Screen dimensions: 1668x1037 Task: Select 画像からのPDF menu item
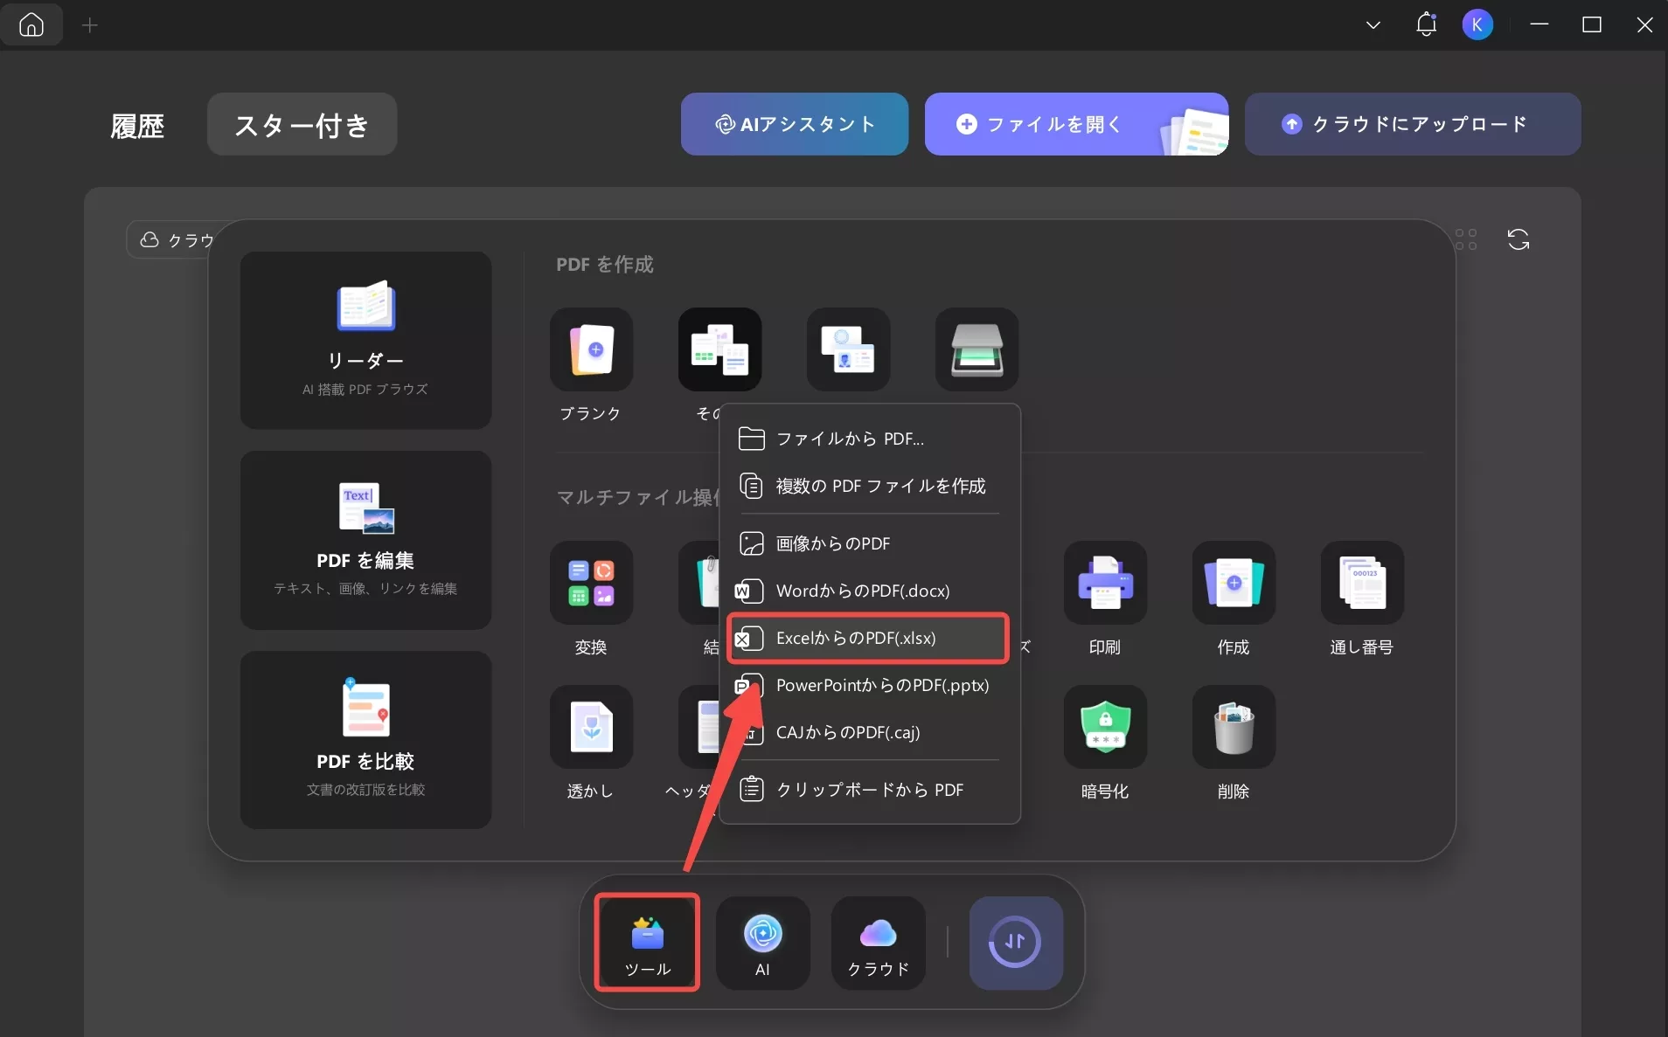click(x=869, y=543)
